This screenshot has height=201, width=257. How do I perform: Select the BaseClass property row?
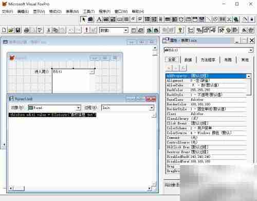[206, 99]
